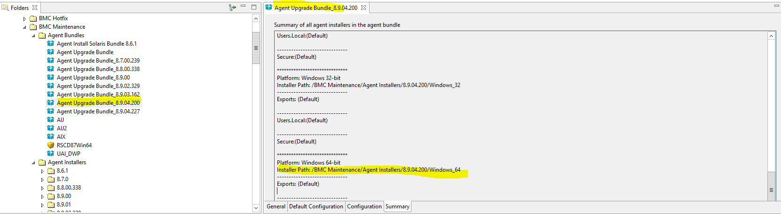Collapse the Agent Bundles folder
Viewport: 781px width, 214px height.
point(33,36)
